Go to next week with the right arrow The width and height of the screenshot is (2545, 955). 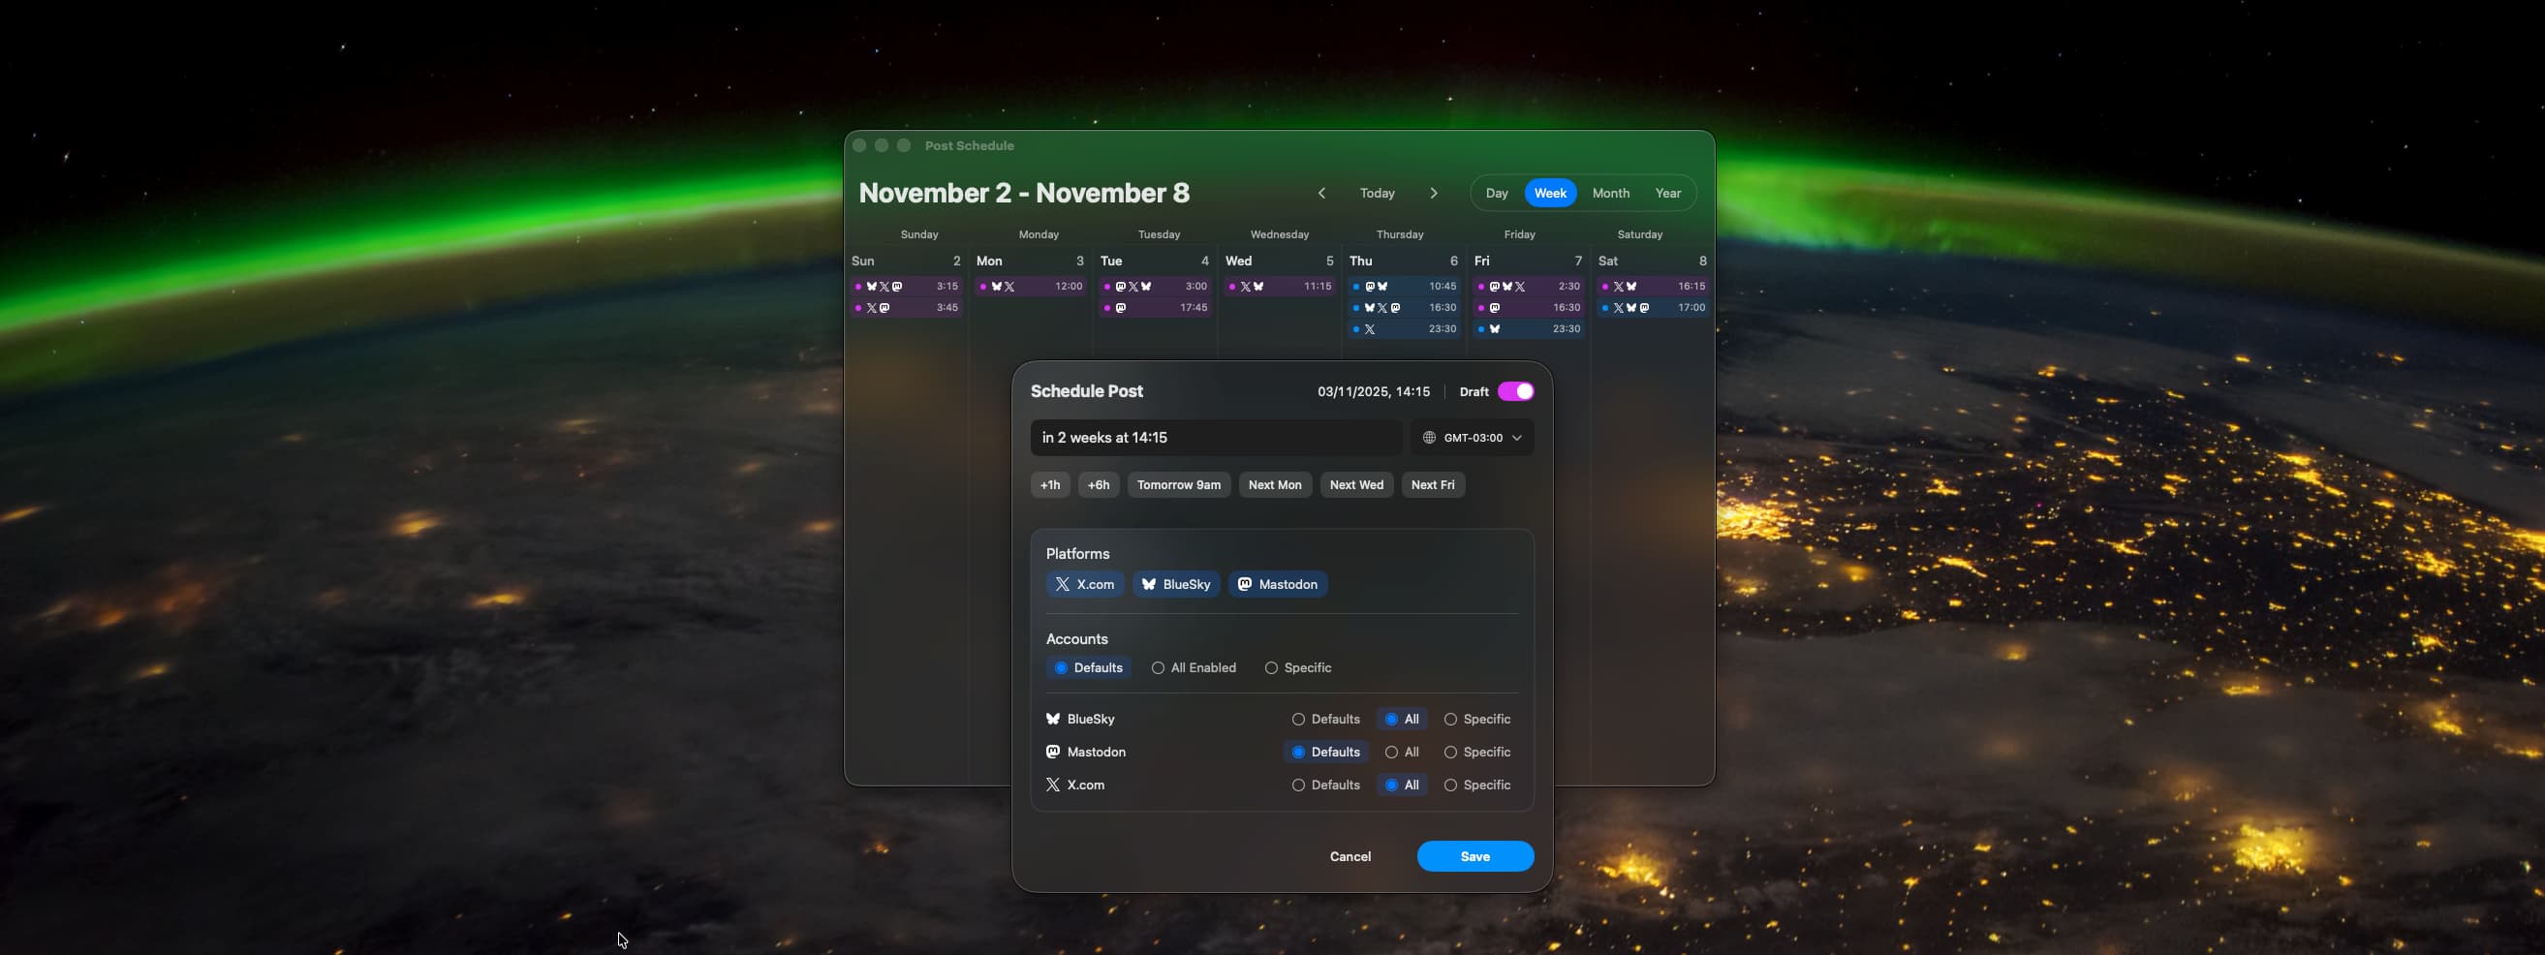pyautogui.click(x=1434, y=193)
